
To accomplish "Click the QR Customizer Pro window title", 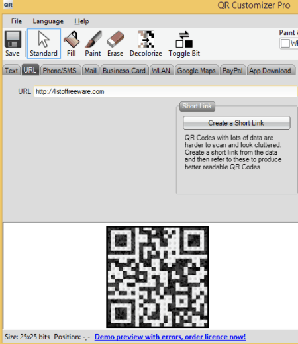I will tap(254, 5).
